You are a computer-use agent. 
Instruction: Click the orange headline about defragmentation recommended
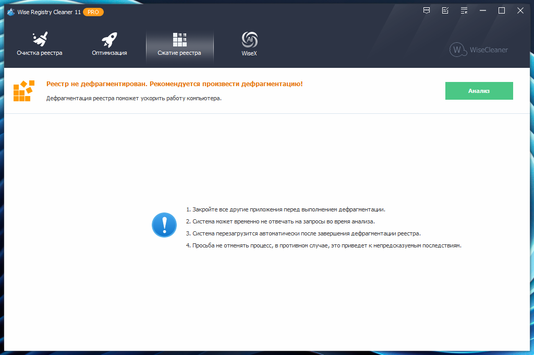(x=174, y=84)
